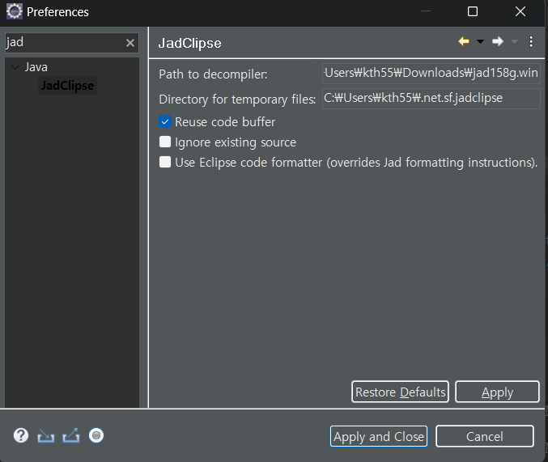The image size is (548, 462).
Task: Click the temporary files directory field
Action: [431, 99]
